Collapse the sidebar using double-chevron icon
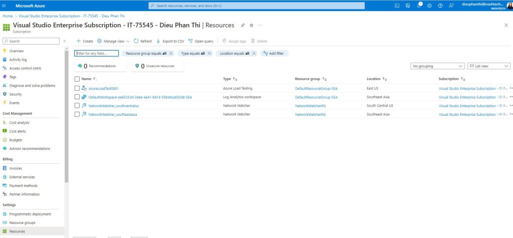 (65, 41)
